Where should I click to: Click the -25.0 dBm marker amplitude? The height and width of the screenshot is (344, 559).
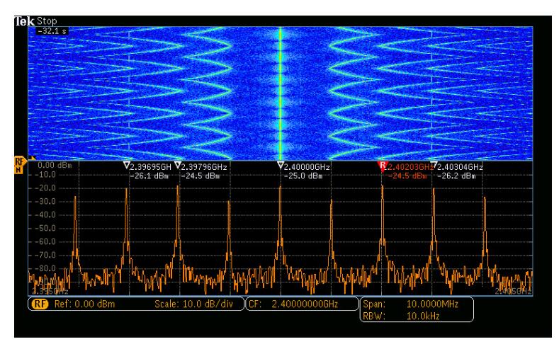coord(303,176)
